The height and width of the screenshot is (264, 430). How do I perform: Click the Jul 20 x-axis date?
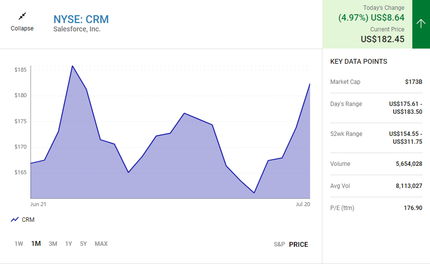tap(303, 204)
